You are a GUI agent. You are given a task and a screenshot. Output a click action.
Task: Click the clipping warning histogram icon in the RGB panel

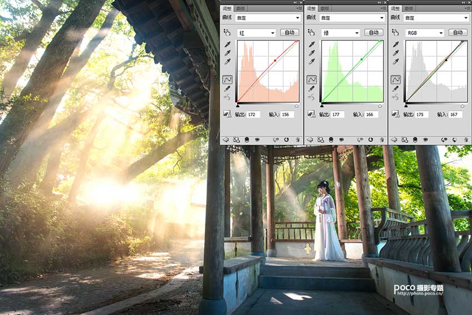pos(395,114)
